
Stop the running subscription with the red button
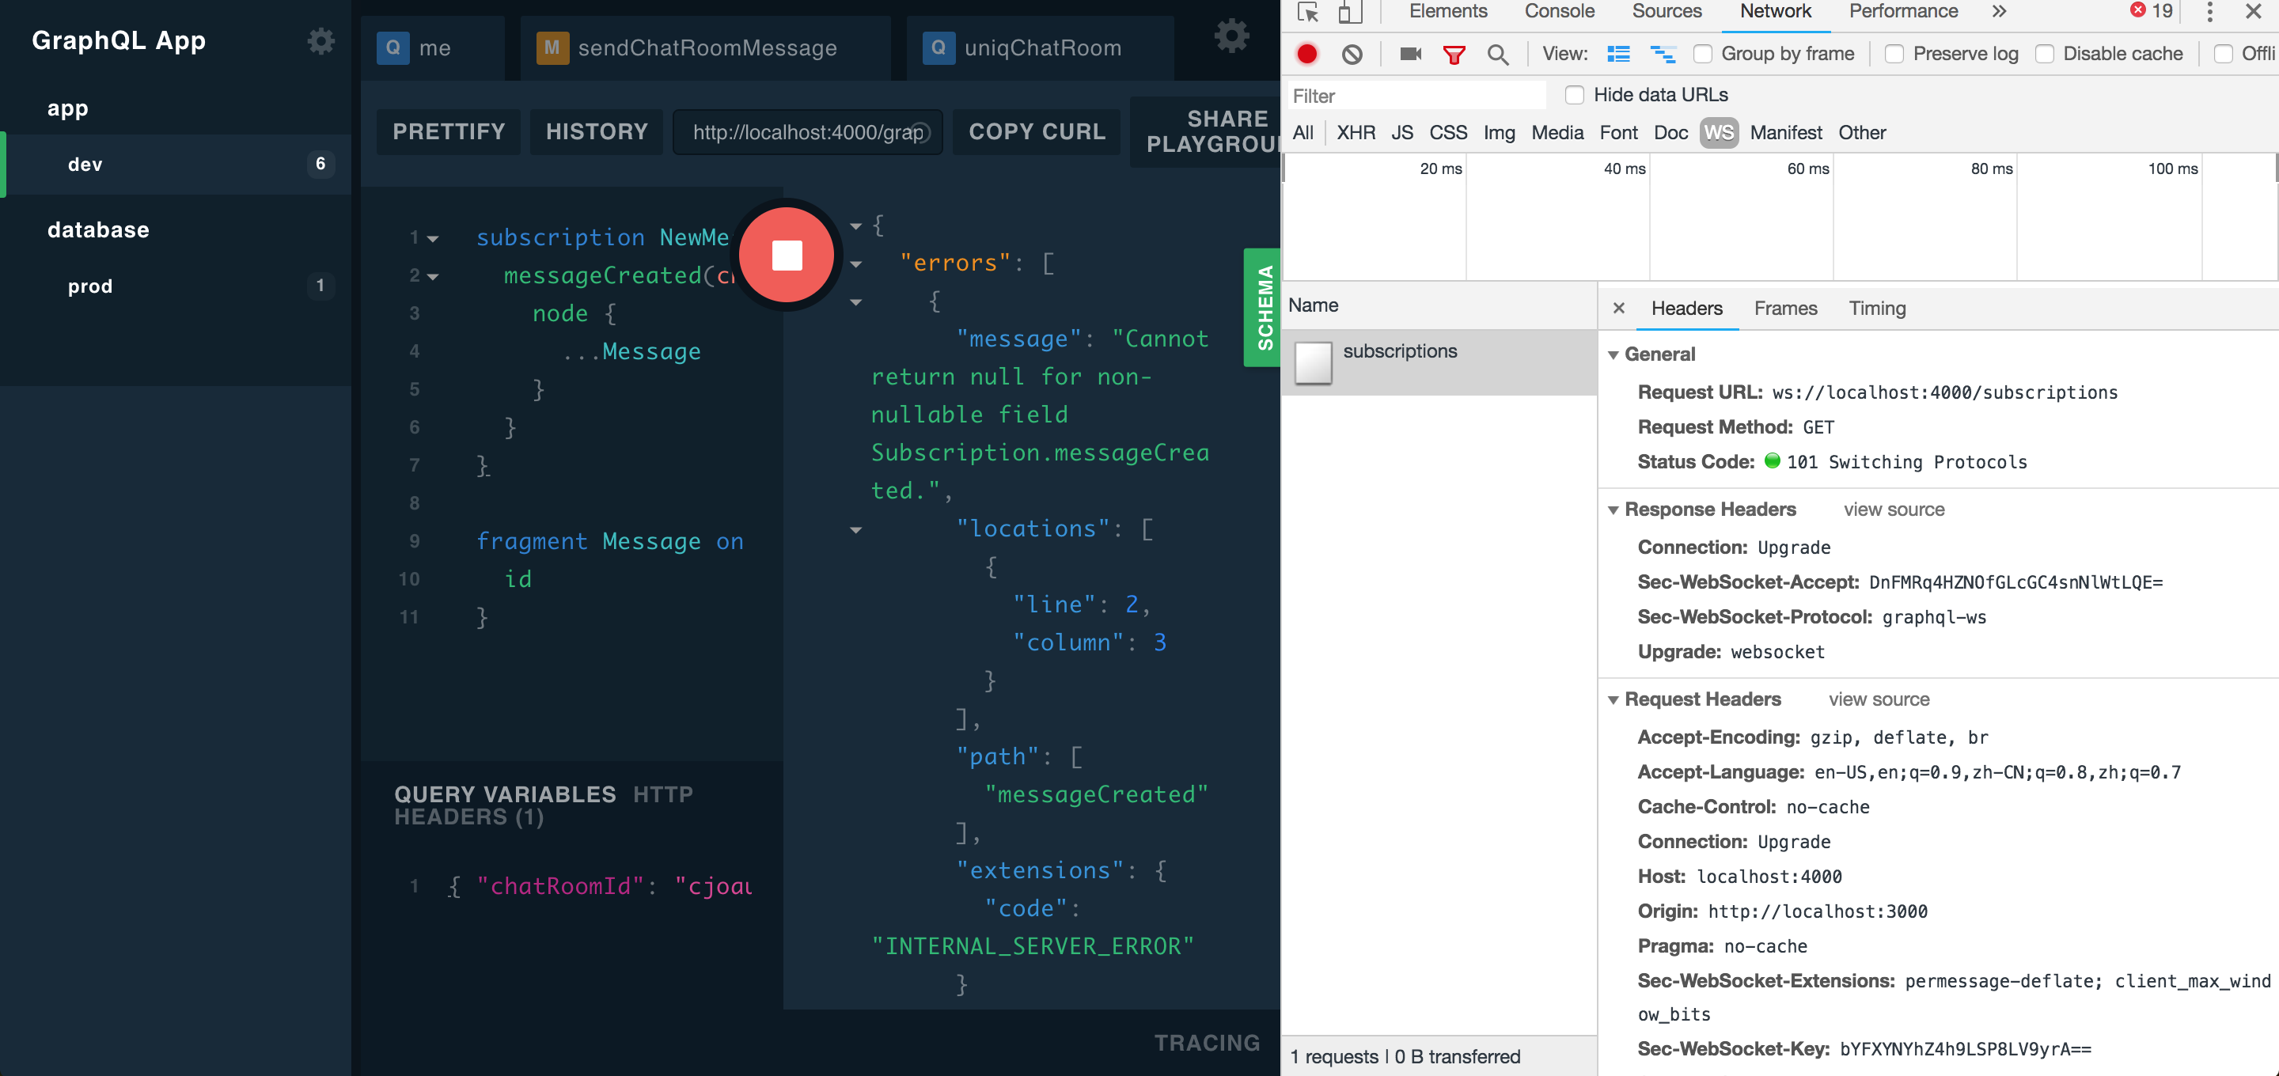point(786,256)
